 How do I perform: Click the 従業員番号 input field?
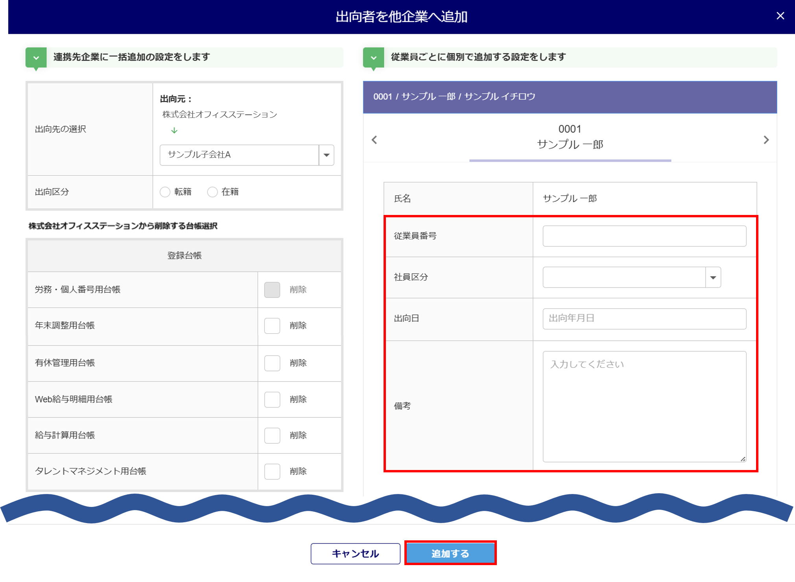coord(644,236)
